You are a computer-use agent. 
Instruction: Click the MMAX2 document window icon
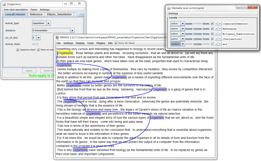(57, 37)
